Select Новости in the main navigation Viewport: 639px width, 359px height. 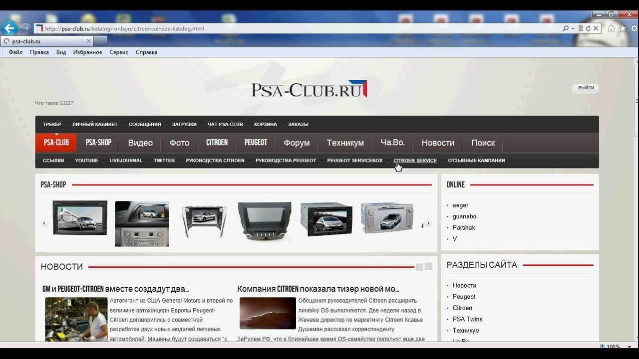coord(438,143)
